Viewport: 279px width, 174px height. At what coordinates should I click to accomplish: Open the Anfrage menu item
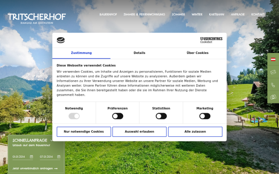[x=238, y=14]
